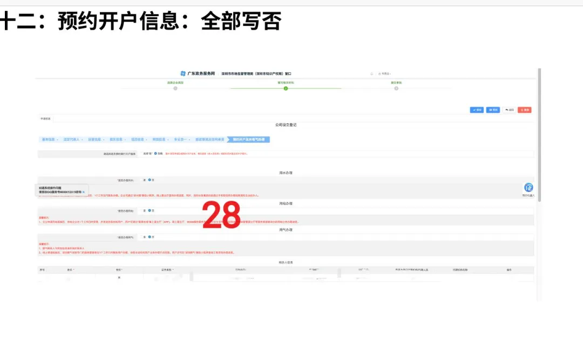Click the 公司设立登记 heading
Screen dimensions: 583x342
[x=286, y=125]
